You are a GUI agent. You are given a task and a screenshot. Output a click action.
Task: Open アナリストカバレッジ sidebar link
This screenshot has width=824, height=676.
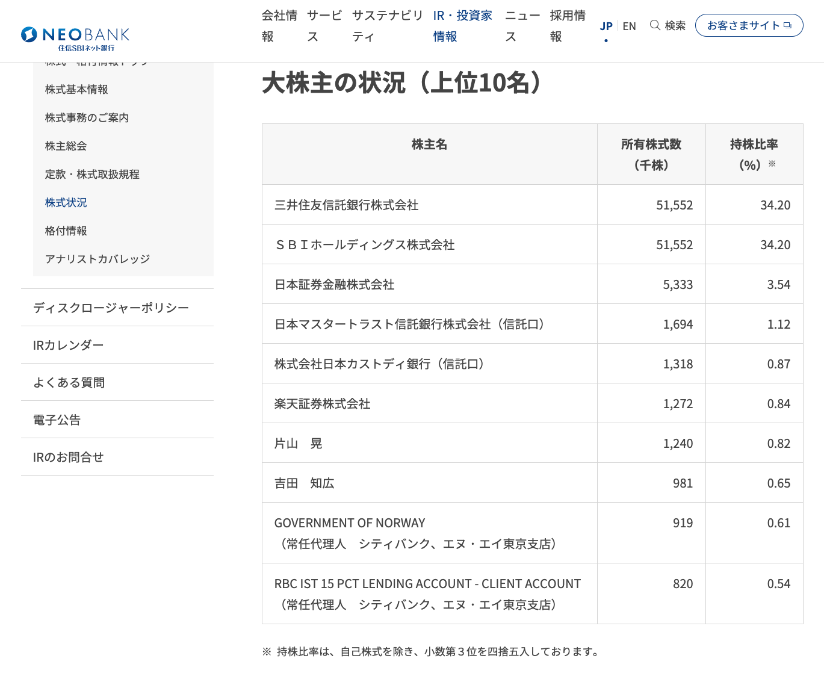tap(98, 259)
